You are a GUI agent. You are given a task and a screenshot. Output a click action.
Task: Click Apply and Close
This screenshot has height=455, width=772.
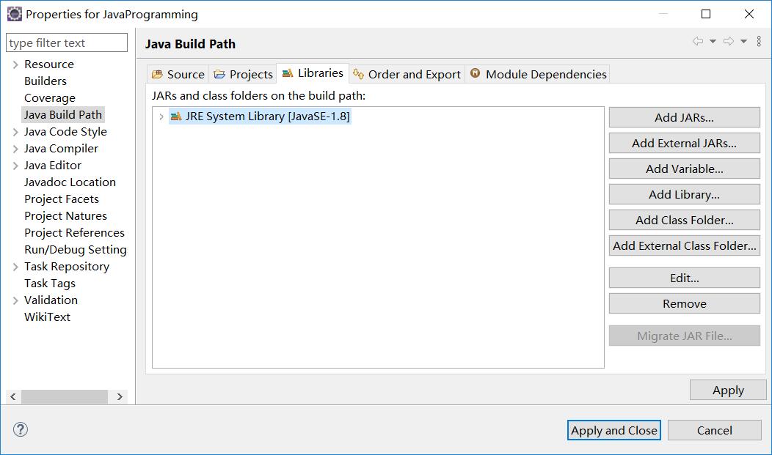coord(614,430)
